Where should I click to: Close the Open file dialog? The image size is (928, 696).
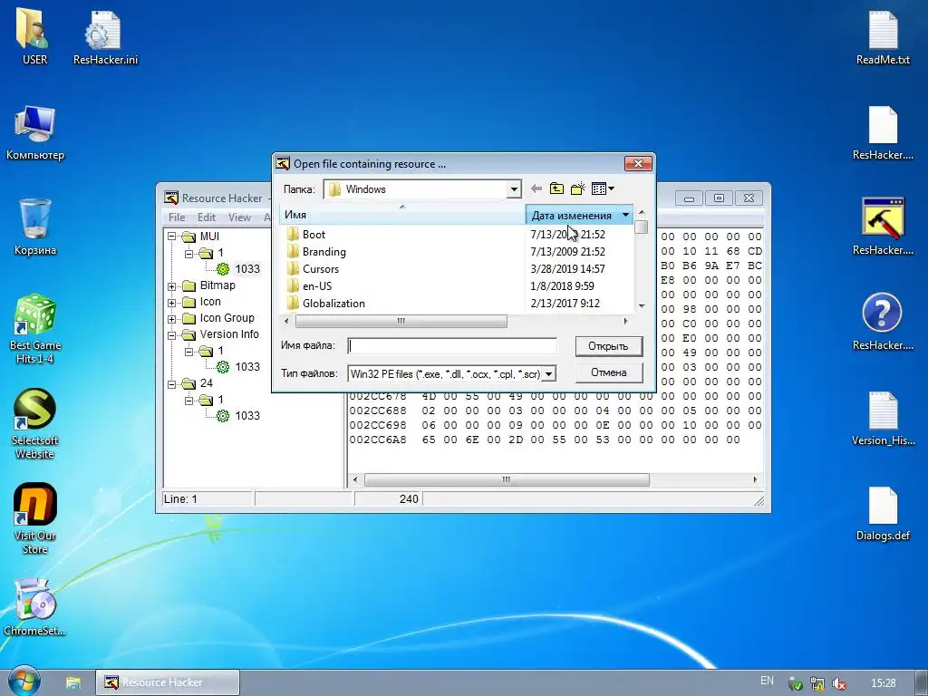[638, 163]
